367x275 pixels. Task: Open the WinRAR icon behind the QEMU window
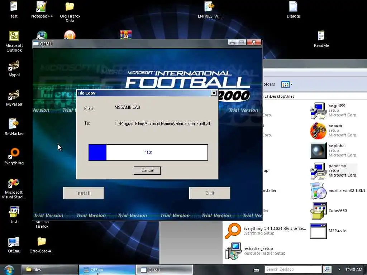[x=126, y=35]
